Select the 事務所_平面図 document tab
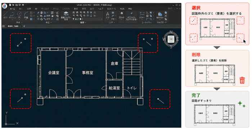The image size is (252, 129). click(x=13, y=26)
